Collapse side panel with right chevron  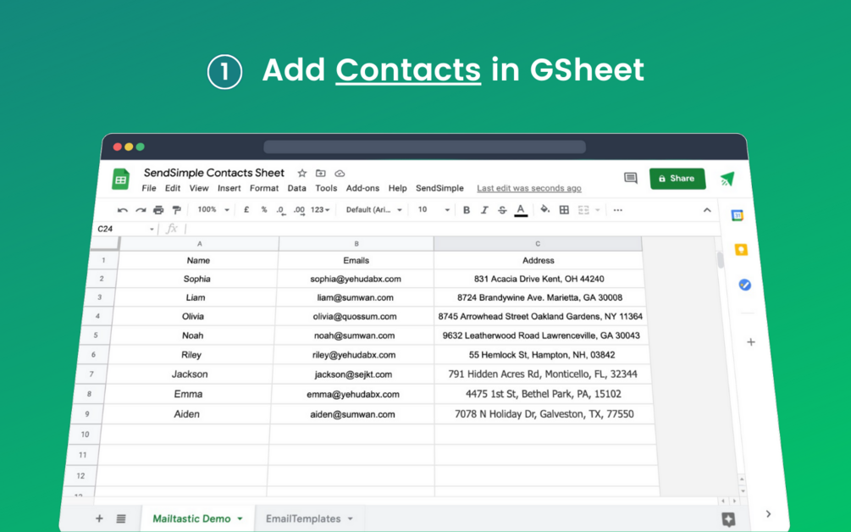(769, 513)
